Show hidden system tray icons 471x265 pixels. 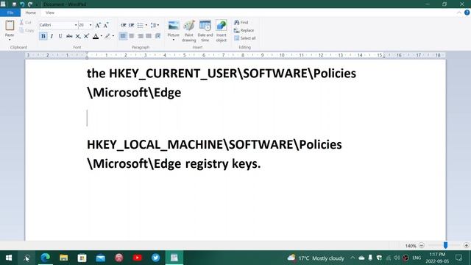click(353, 258)
